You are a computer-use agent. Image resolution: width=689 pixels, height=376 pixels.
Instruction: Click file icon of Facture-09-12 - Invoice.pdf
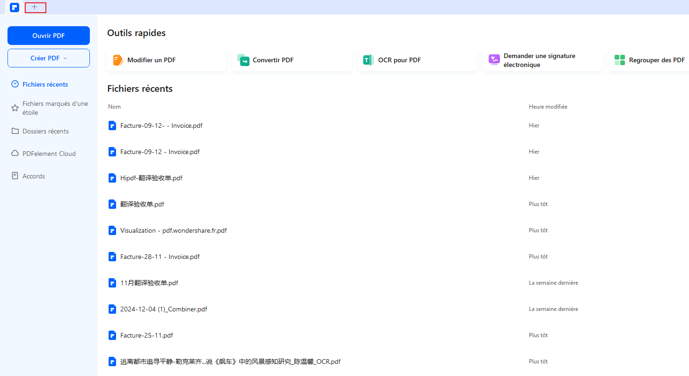[x=112, y=152]
